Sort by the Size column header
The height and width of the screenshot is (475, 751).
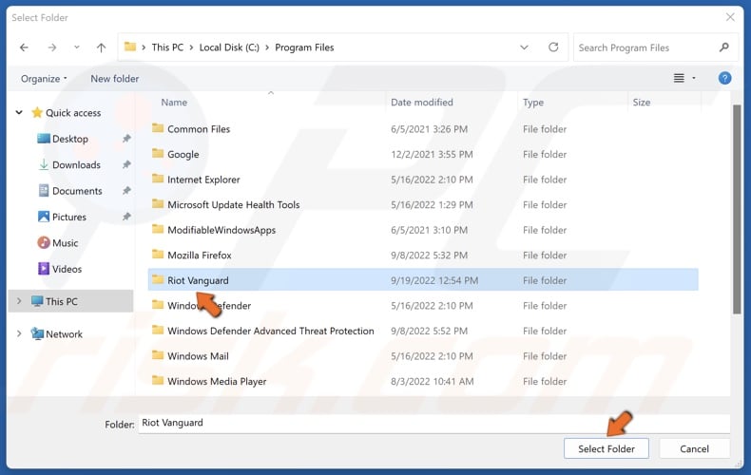point(642,103)
